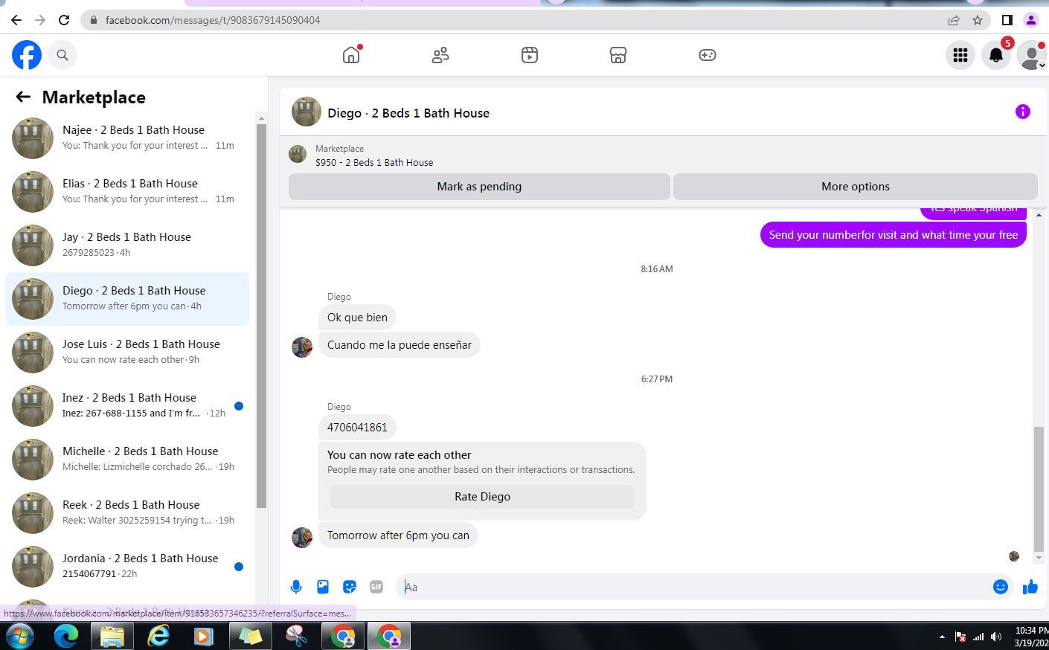Click message 'Cuando me la puede enseñar'

[x=400, y=345]
